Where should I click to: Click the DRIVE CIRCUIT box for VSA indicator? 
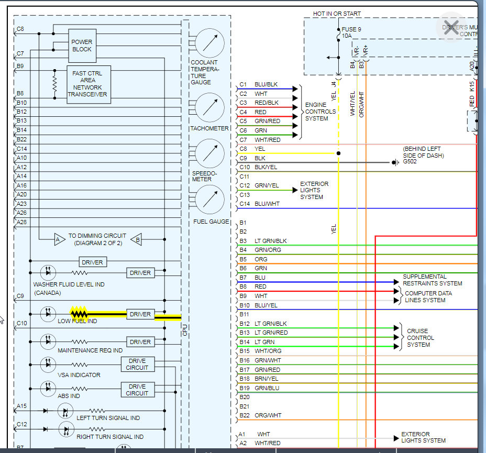138,364
